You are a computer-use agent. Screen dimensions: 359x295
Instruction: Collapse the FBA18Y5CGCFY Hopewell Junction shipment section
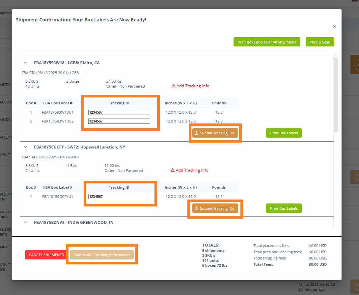pyautogui.click(x=25, y=147)
